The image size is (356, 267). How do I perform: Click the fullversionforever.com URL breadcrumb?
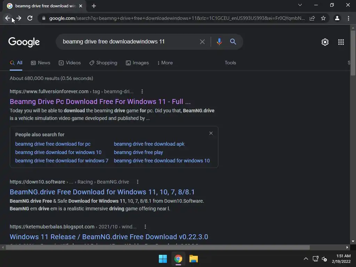tap(72, 91)
